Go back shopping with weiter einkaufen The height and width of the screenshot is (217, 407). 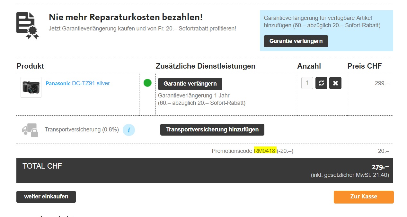tap(46, 197)
